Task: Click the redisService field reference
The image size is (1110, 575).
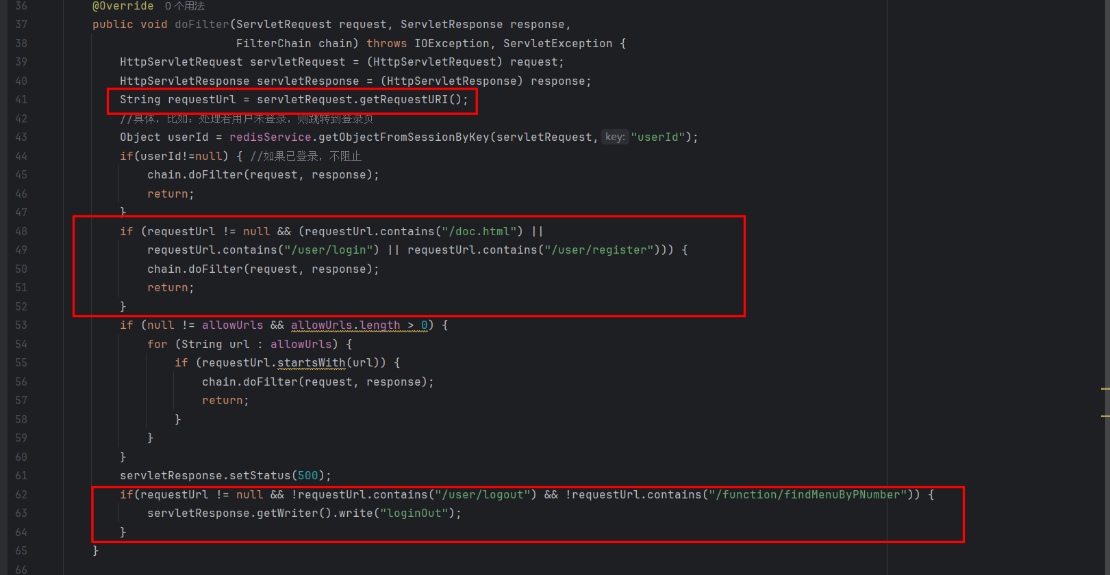Action: click(270, 137)
